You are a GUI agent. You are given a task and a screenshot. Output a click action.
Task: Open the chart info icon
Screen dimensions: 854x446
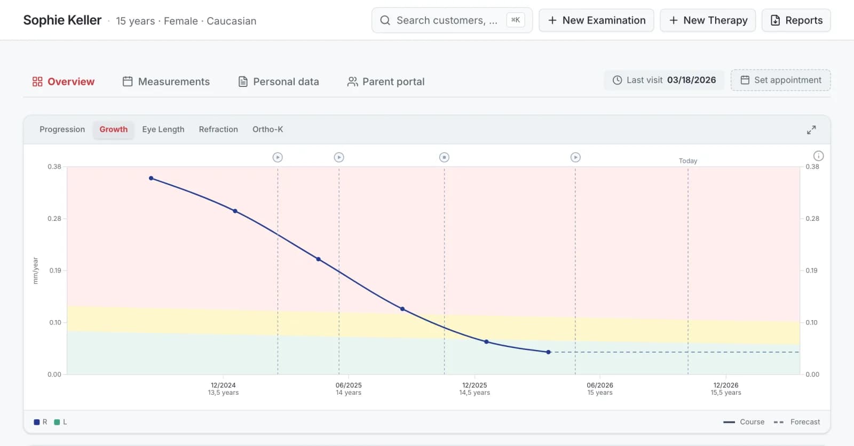click(x=818, y=156)
